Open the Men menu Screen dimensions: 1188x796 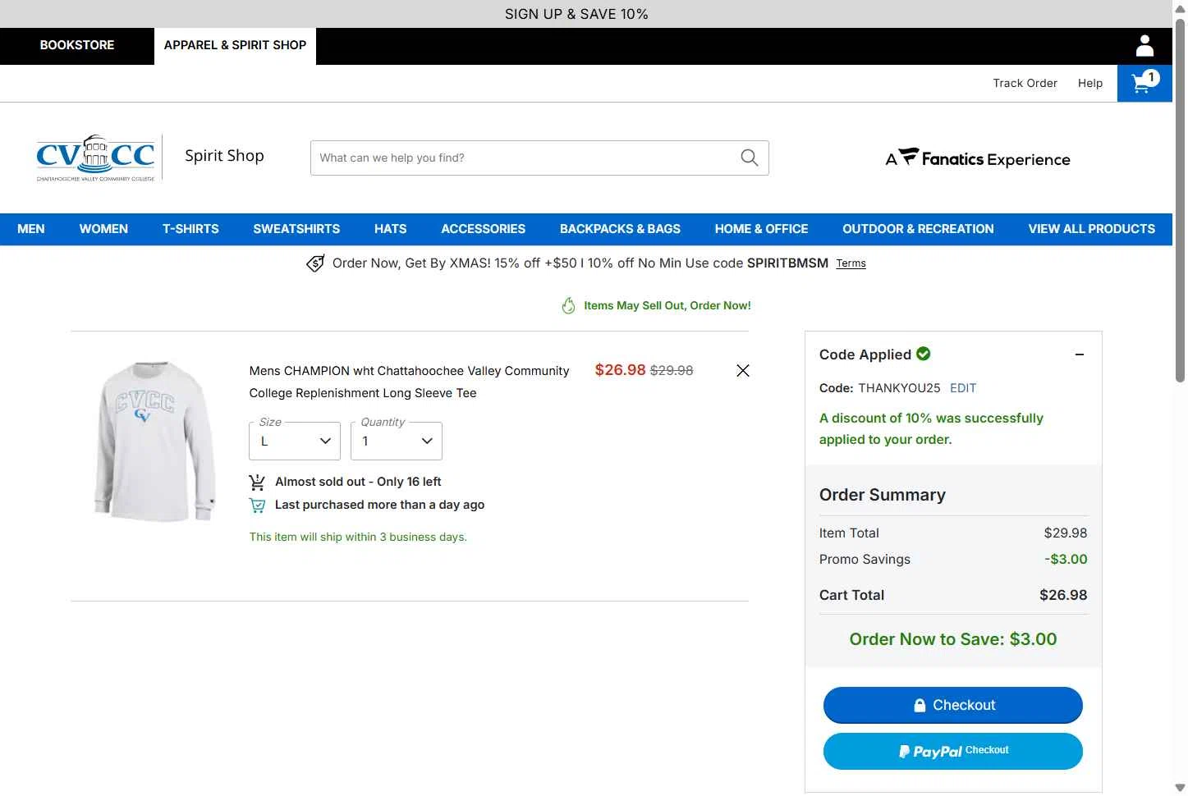point(31,229)
